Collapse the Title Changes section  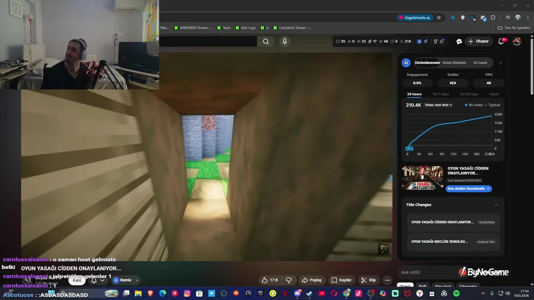496,205
